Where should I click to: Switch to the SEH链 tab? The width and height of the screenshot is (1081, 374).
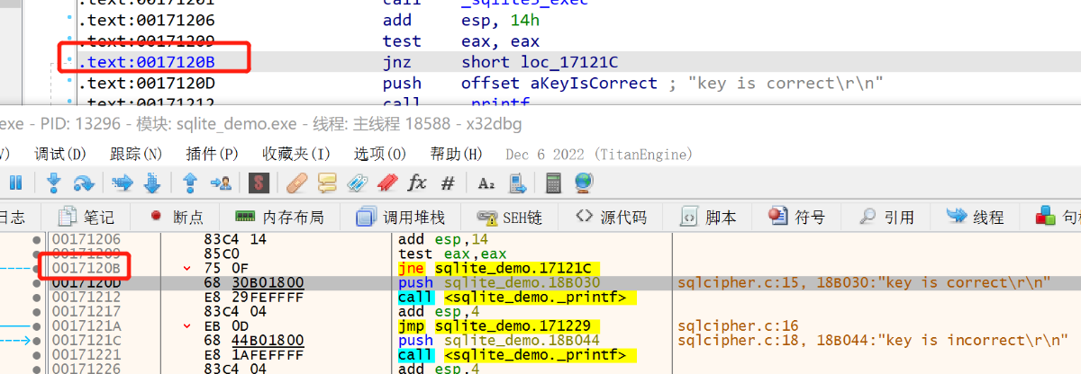509,217
